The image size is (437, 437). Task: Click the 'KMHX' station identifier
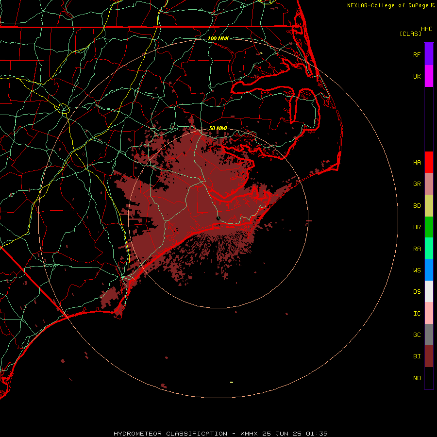pyautogui.click(x=249, y=434)
